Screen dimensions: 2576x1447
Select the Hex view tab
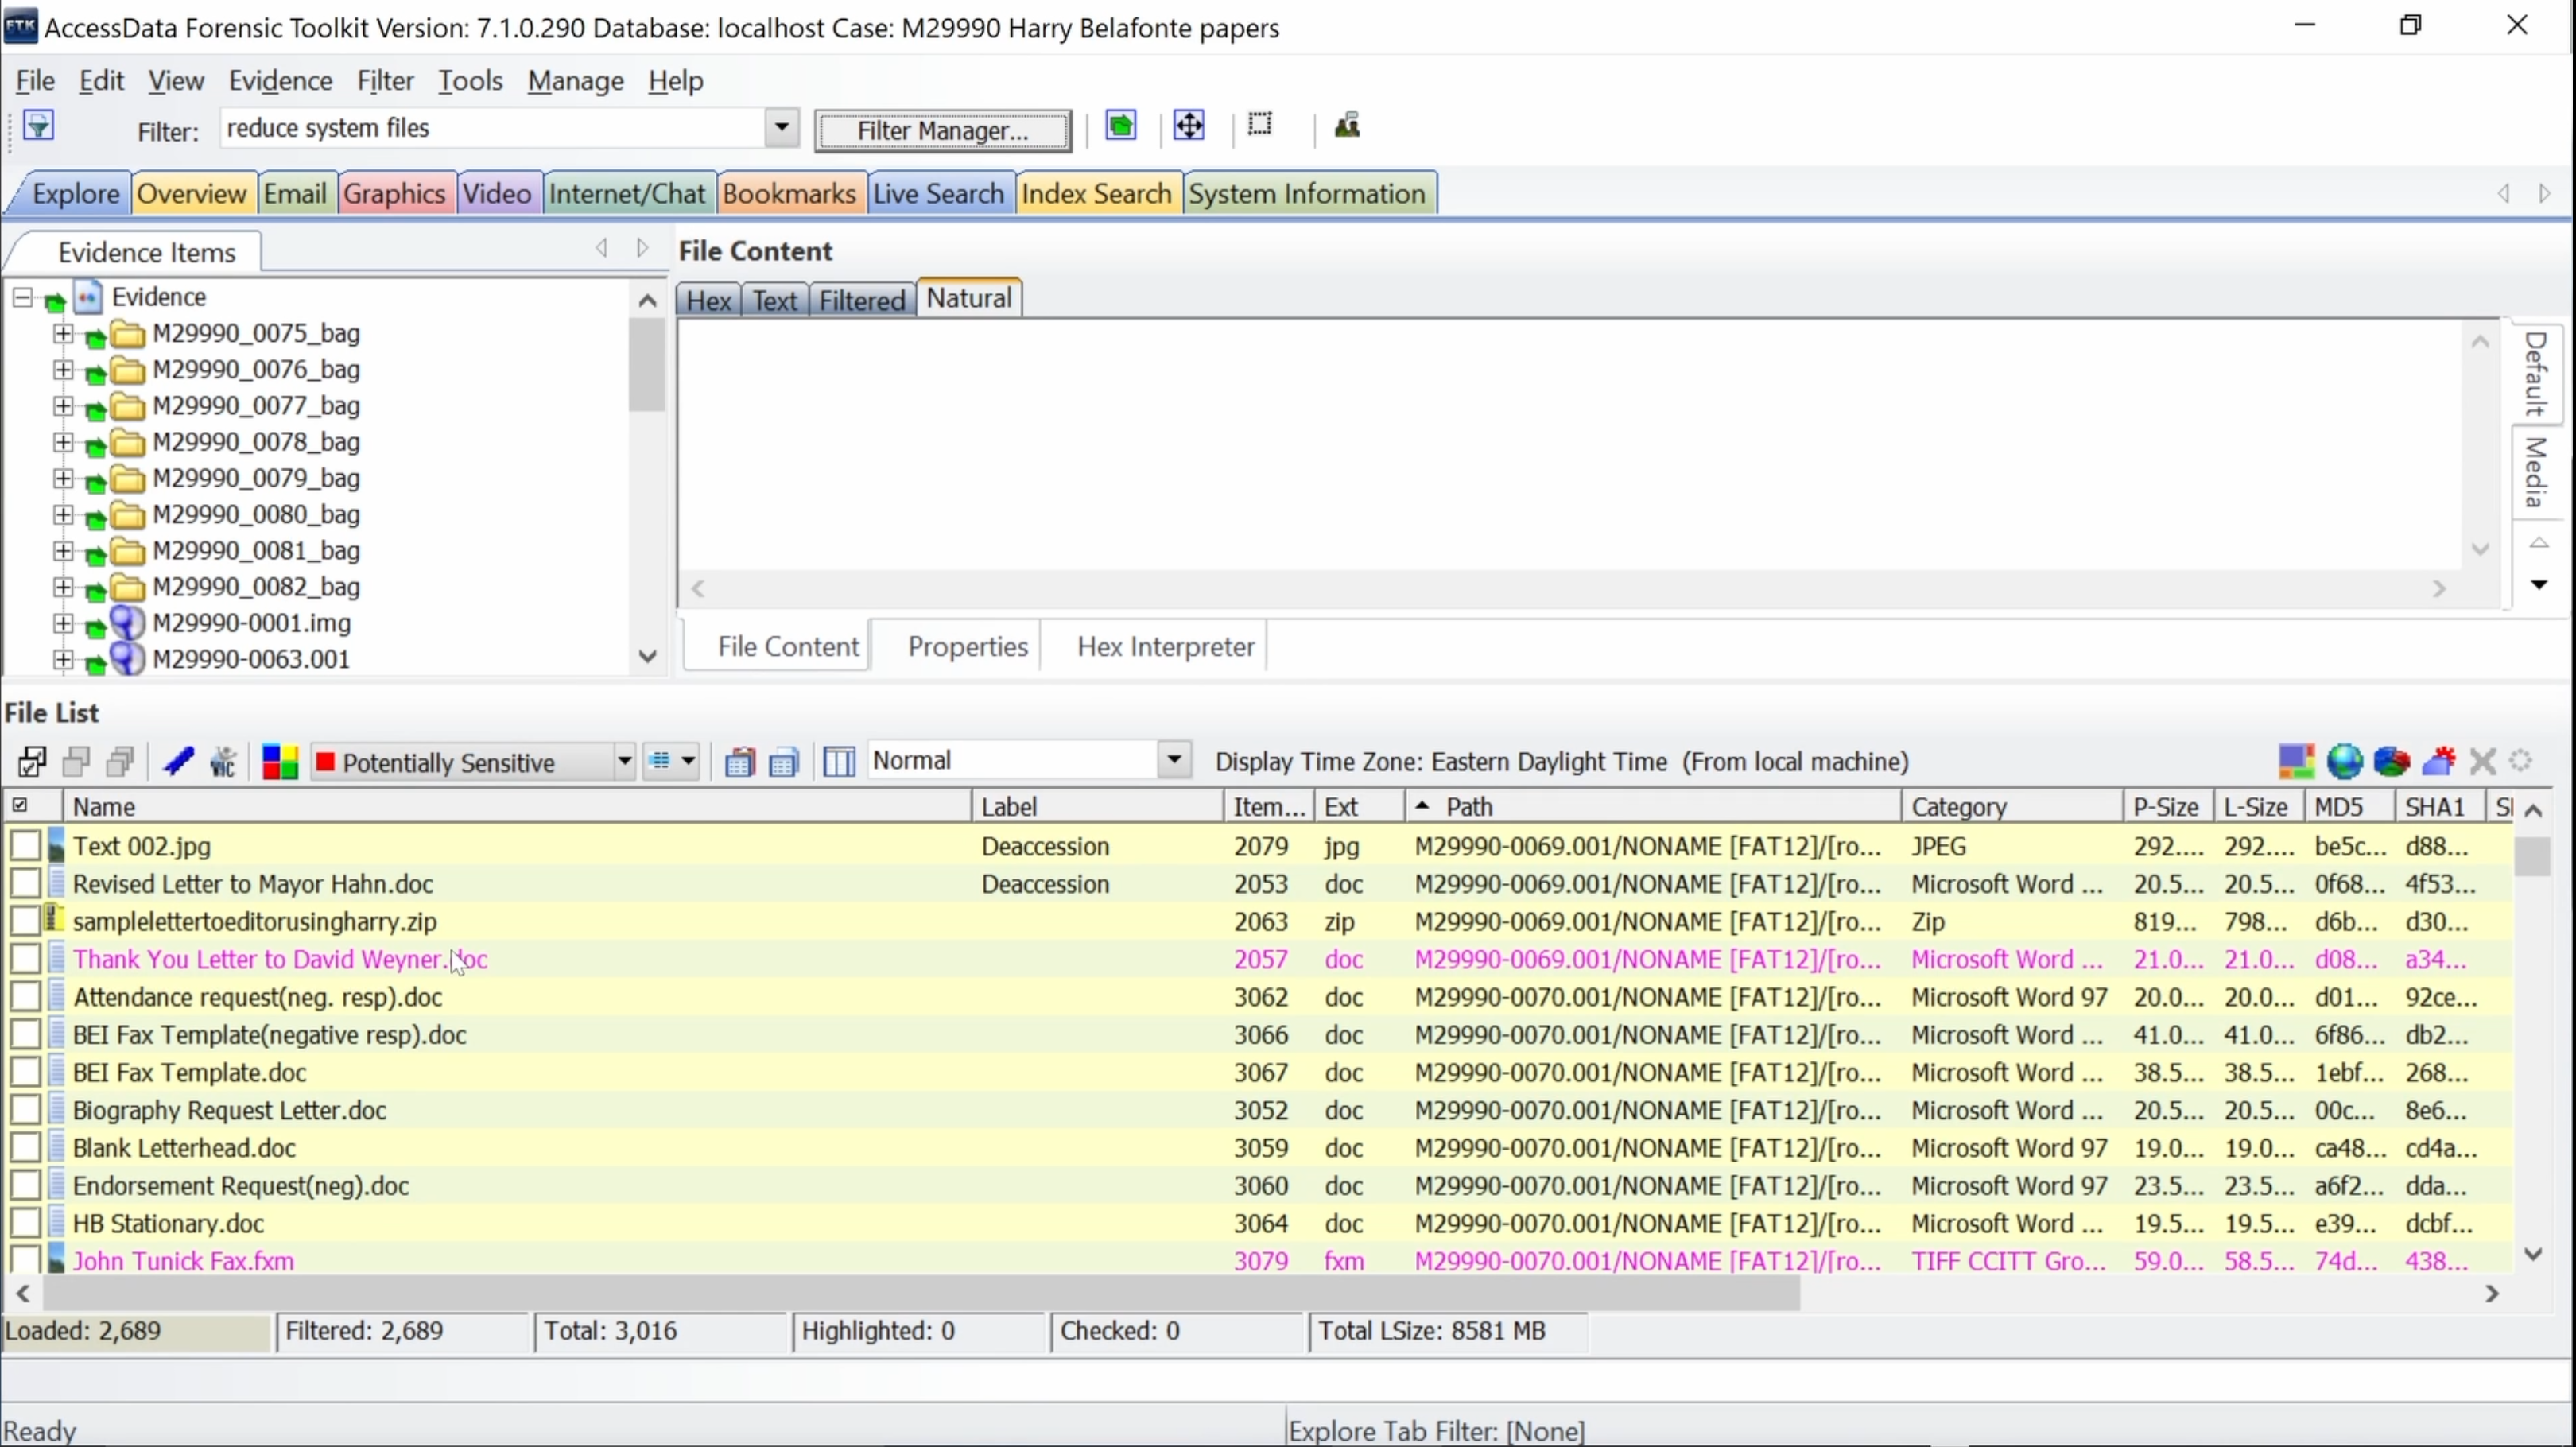pos(708,300)
